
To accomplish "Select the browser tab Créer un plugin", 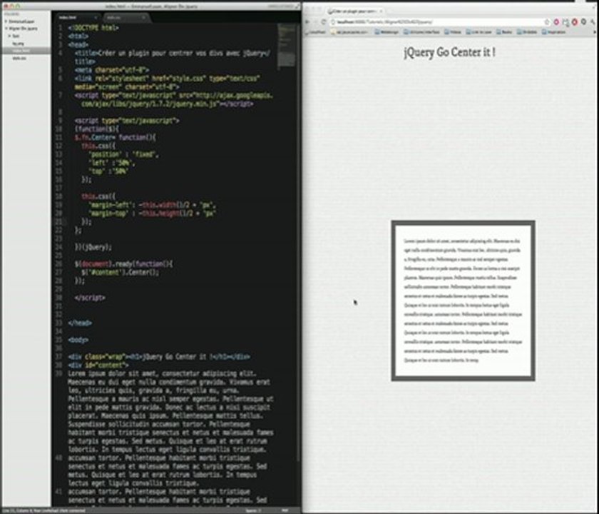I will click(355, 11).
